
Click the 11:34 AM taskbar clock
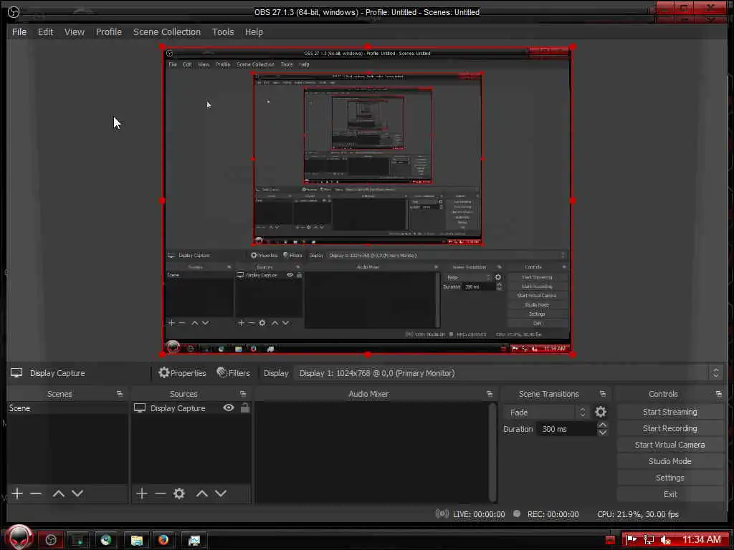coord(701,540)
